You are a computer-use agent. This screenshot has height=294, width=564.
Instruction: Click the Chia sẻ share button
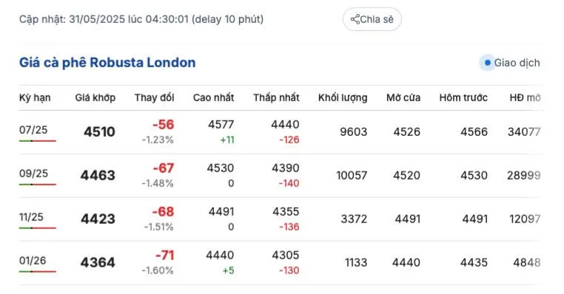372,19
